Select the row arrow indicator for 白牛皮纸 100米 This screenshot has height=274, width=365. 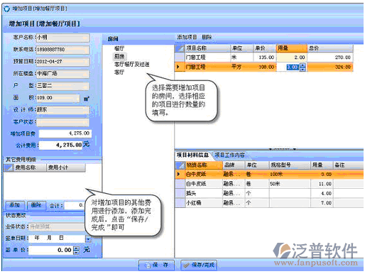[x=178, y=174]
